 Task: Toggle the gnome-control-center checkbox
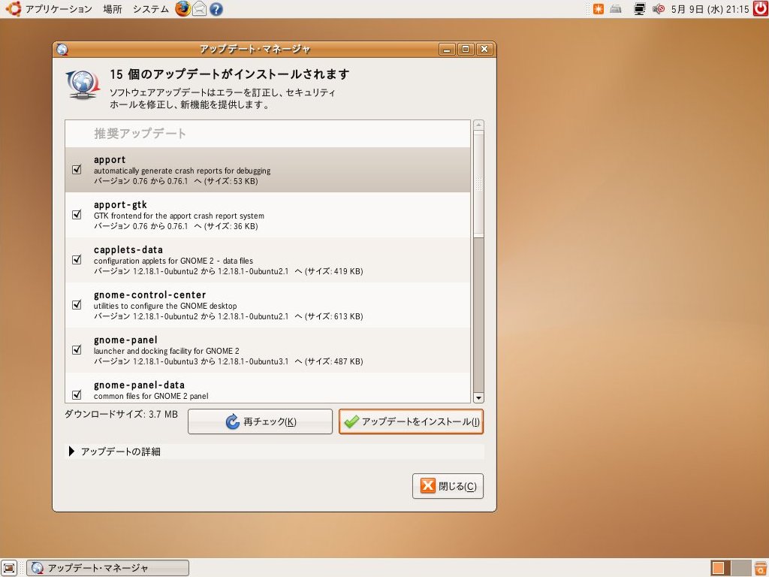tap(77, 305)
